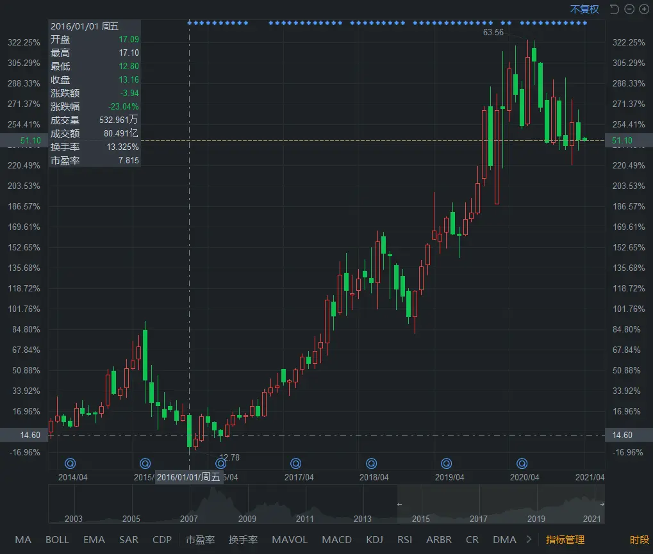Toggle the BOLL indicator overlay

[57, 540]
